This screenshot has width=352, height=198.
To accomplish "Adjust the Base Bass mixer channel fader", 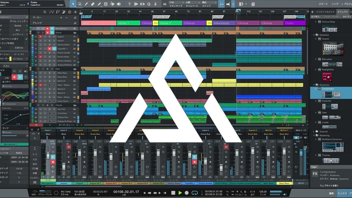I will [x=284, y=152].
